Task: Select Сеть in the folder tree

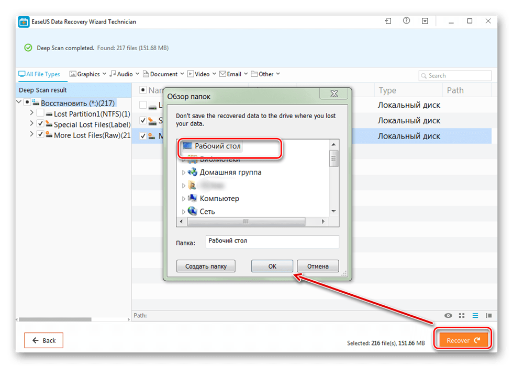Action: (x=207, y=212)
